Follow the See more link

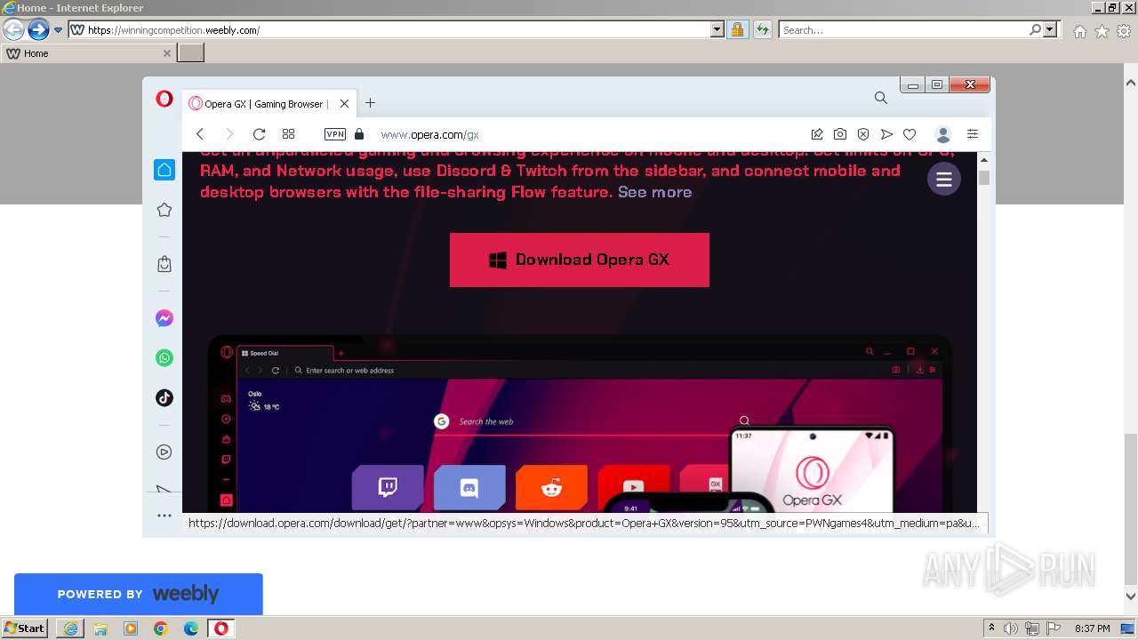point(654,192)
